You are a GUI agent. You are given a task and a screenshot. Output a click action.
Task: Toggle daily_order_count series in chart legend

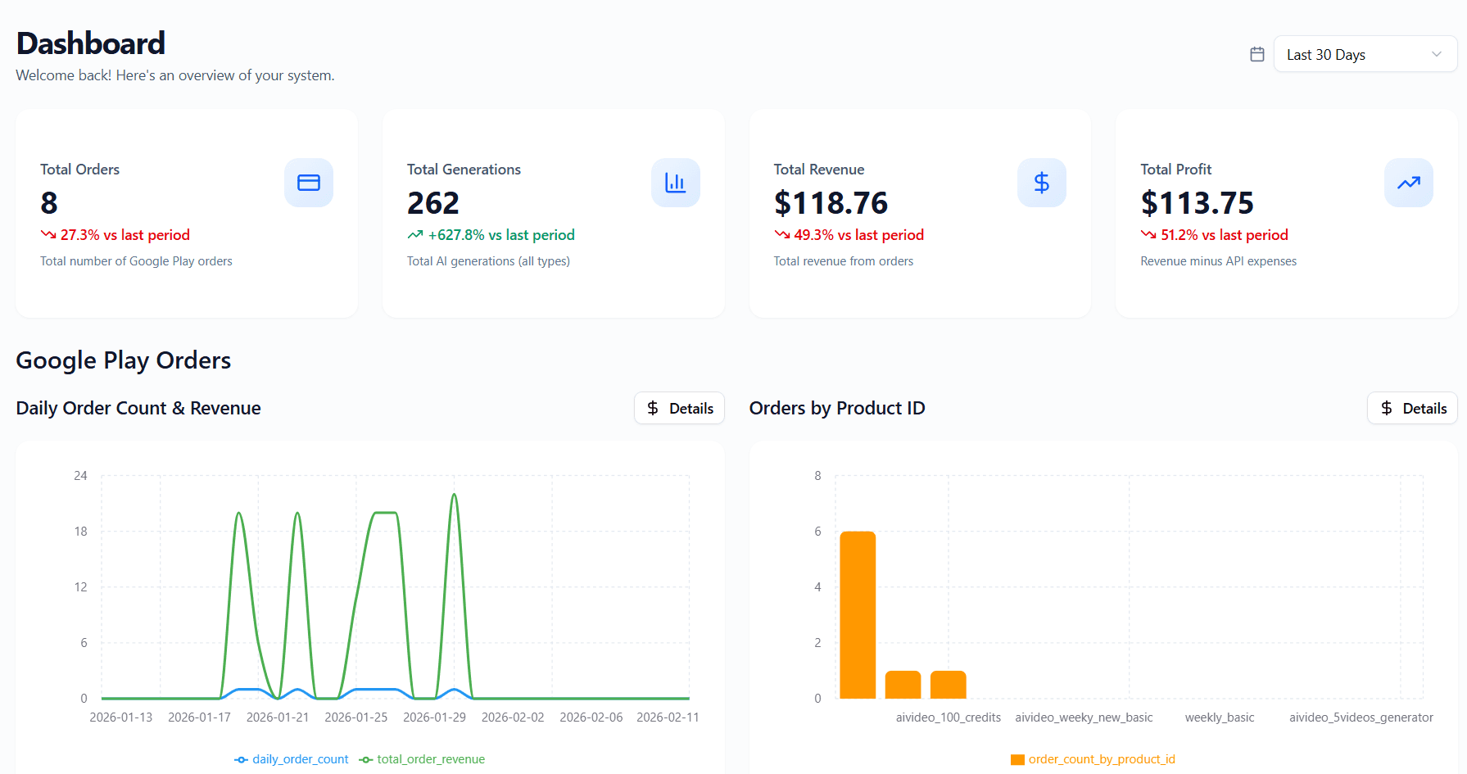292,759
